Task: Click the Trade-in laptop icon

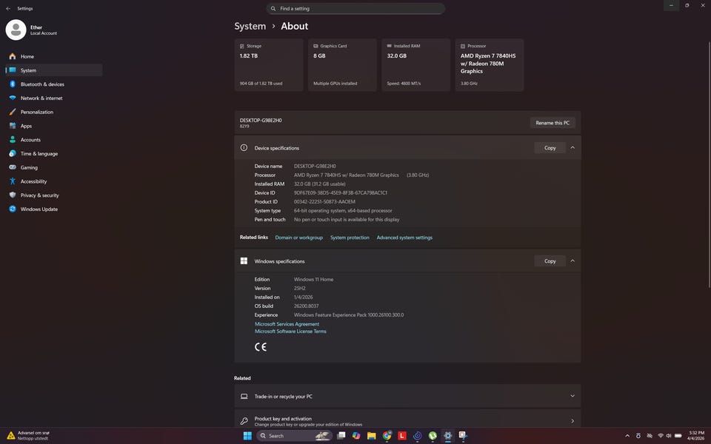Action: point(244,397)
